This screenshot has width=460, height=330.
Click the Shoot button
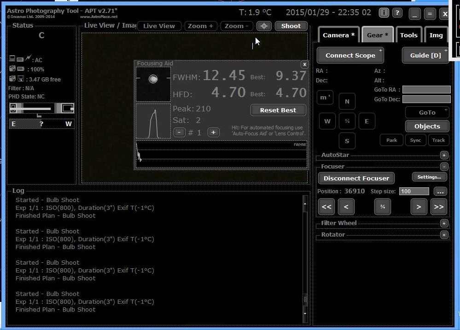point(291,26)
